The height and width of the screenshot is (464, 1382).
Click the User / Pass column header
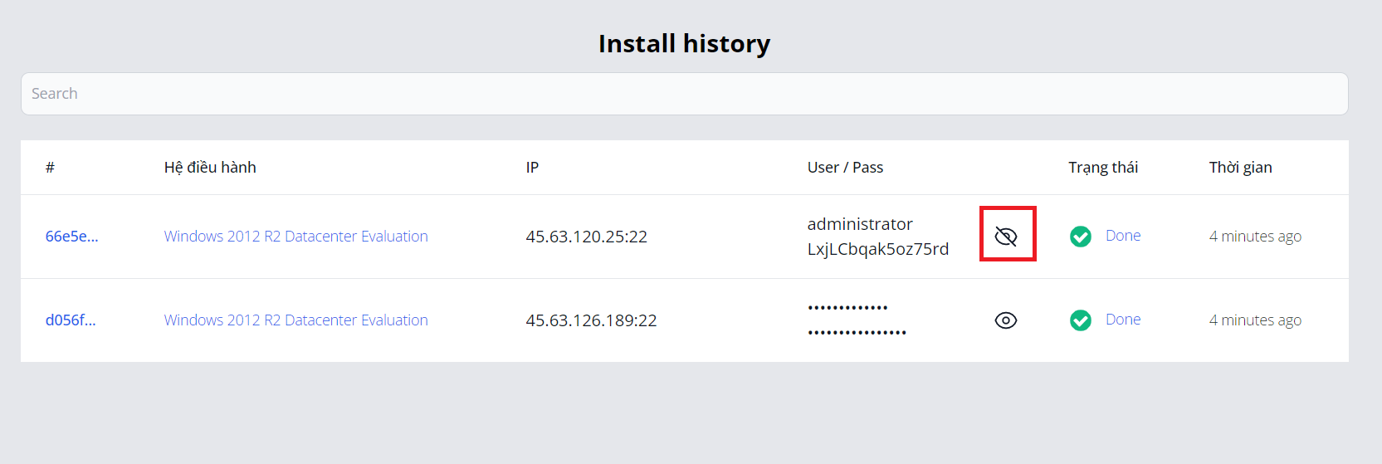click(x=845, y=168)
